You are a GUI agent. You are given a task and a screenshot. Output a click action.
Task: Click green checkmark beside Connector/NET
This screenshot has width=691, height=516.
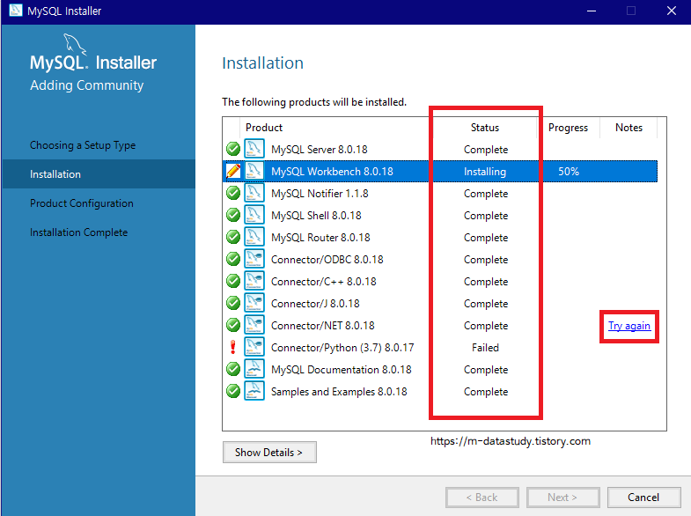tap(233, 325)
